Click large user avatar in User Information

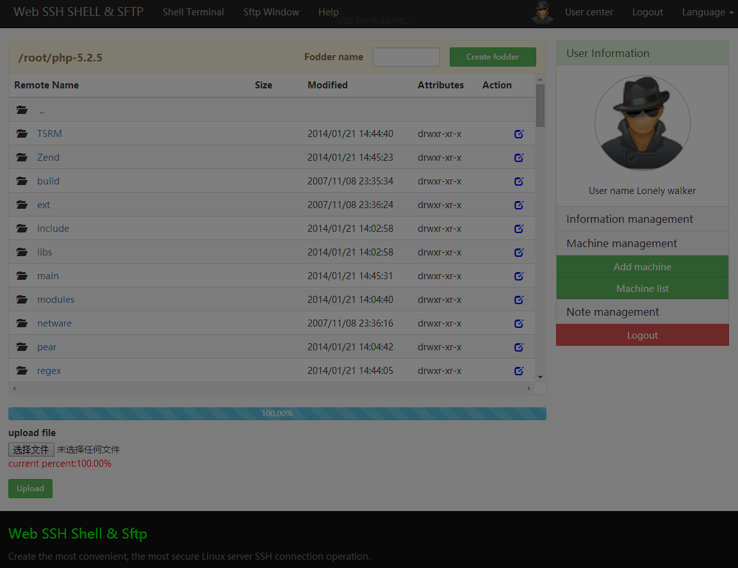pos(642,124)
